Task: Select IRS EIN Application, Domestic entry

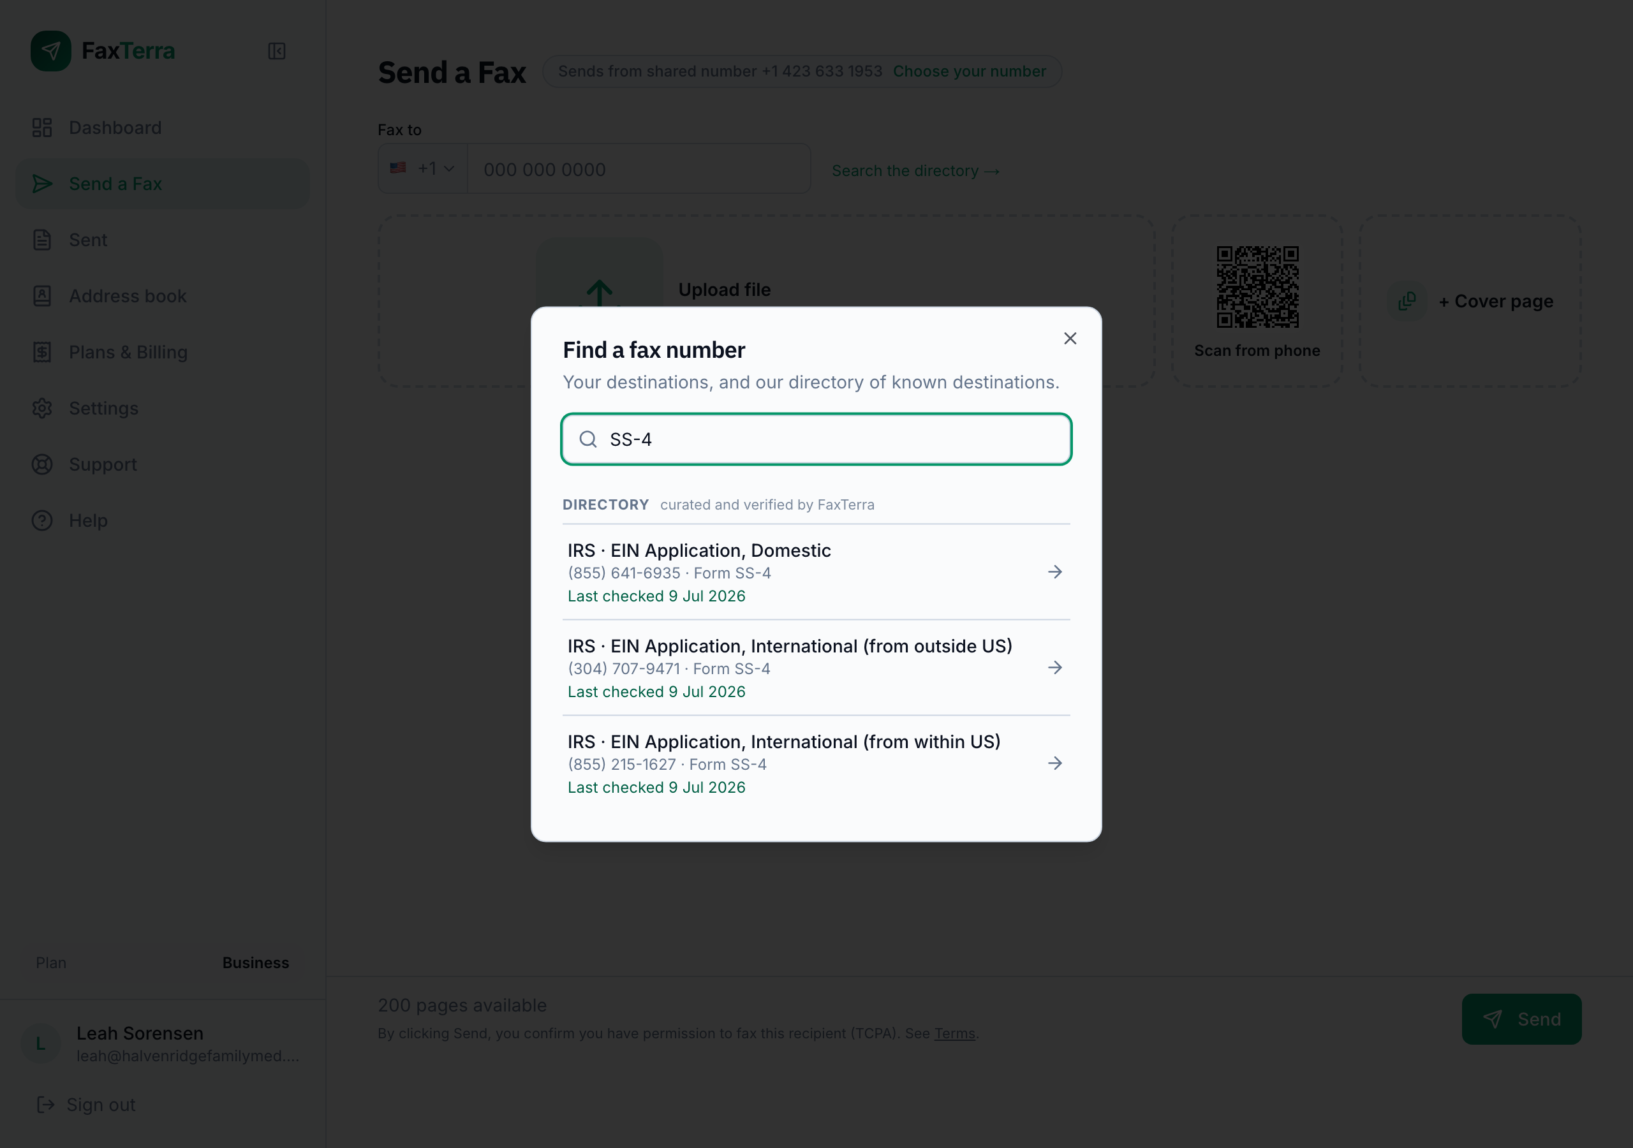Action: click(x=816, y=573)
